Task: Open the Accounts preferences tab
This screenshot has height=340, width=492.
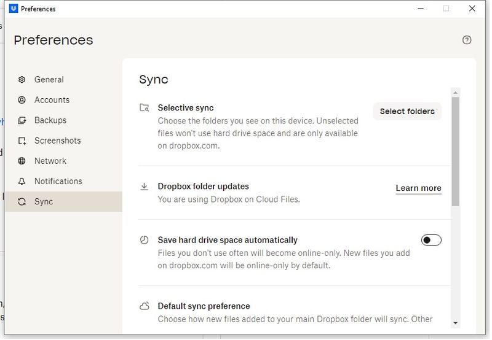Action: (x=52, y=100)
